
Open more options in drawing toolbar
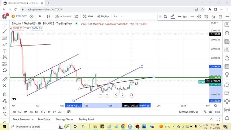pos(227,17)
